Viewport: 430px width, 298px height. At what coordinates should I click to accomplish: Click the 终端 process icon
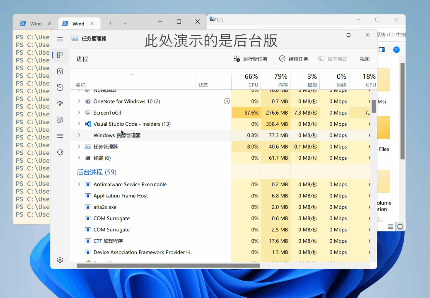click(88, 158)
